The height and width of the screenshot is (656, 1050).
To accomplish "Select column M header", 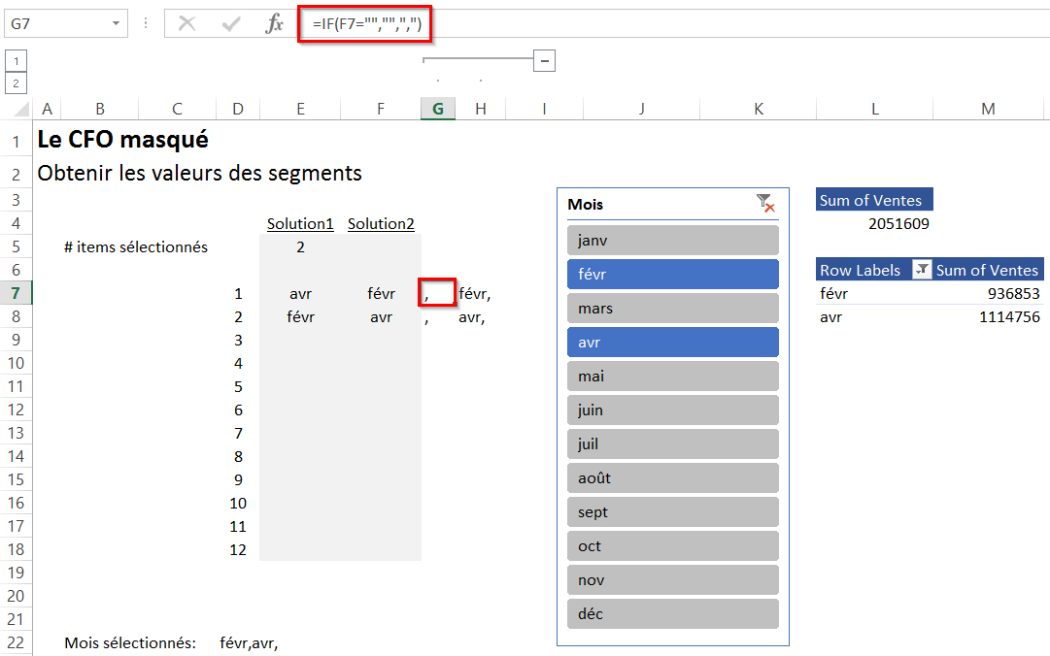I will coord(988,109).
